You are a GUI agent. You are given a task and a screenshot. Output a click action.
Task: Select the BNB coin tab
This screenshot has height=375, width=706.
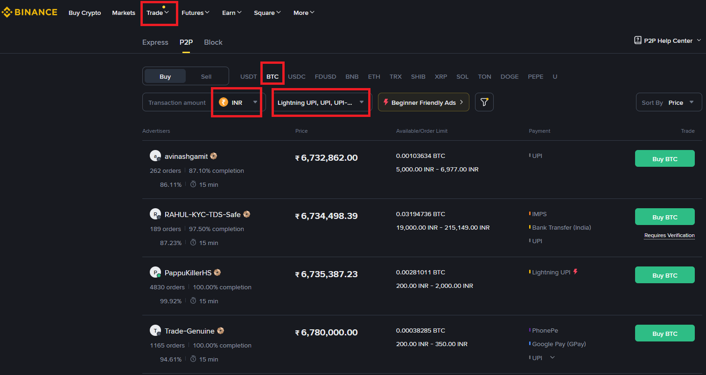click(x=352, y=76)
